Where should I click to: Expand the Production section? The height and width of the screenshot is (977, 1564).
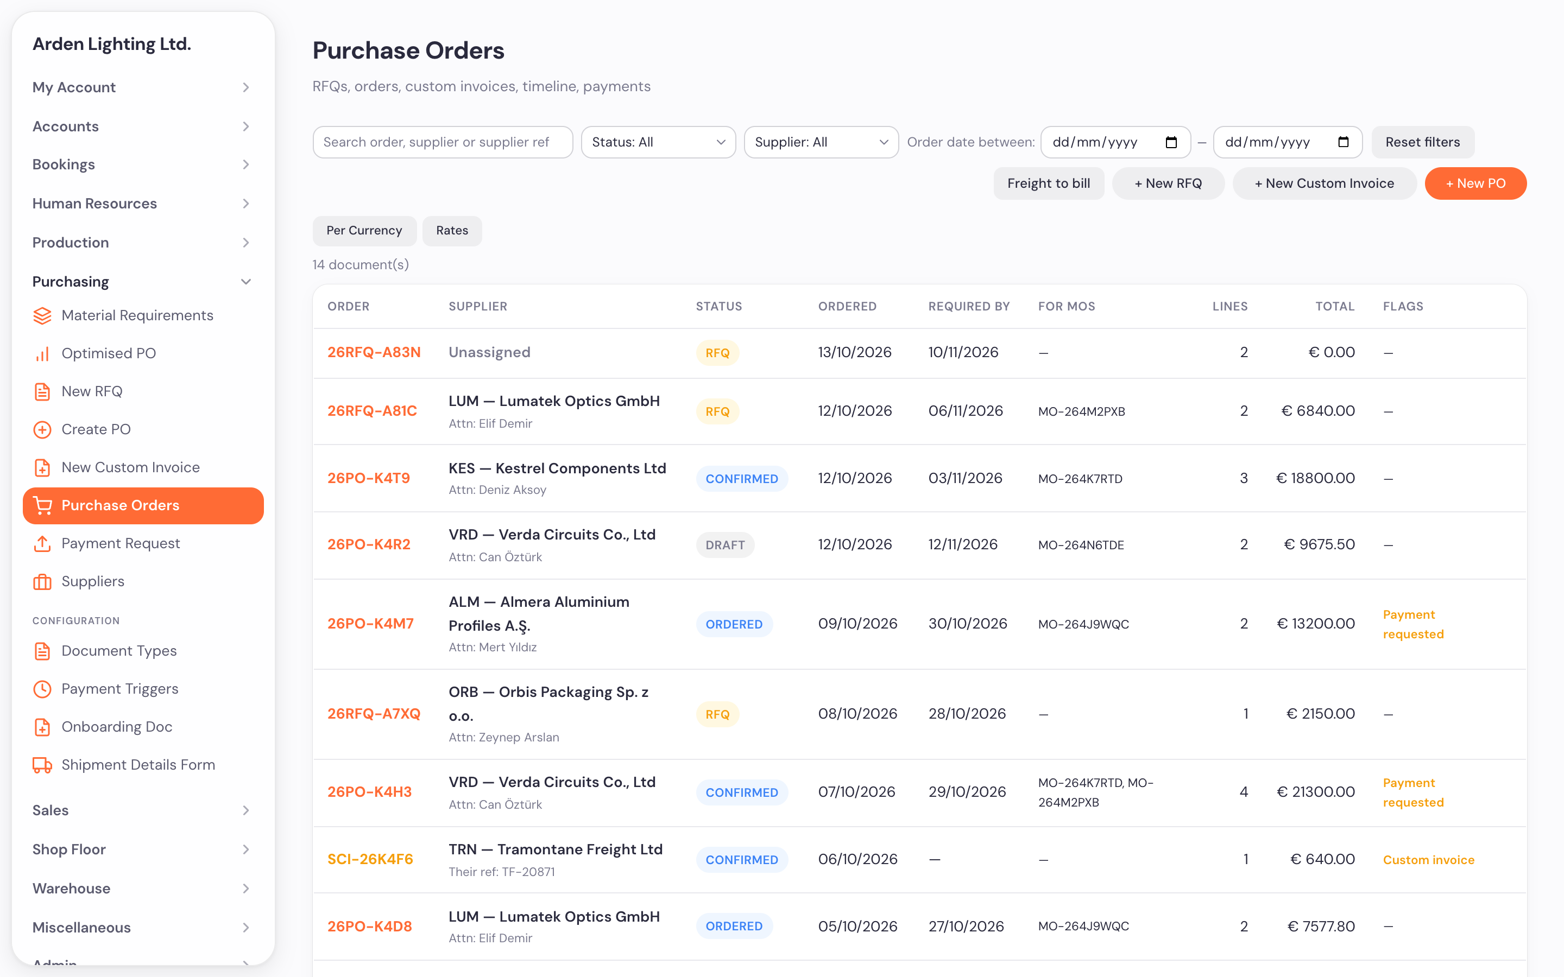click(142, 242)
